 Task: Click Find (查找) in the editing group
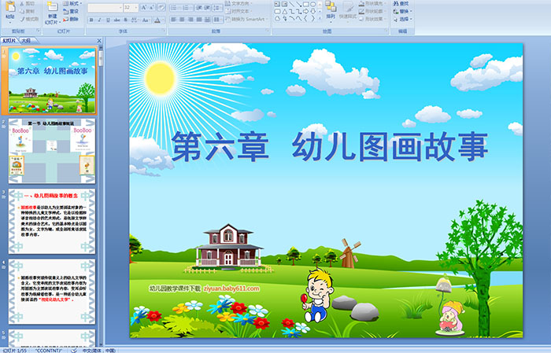[401, 3]
